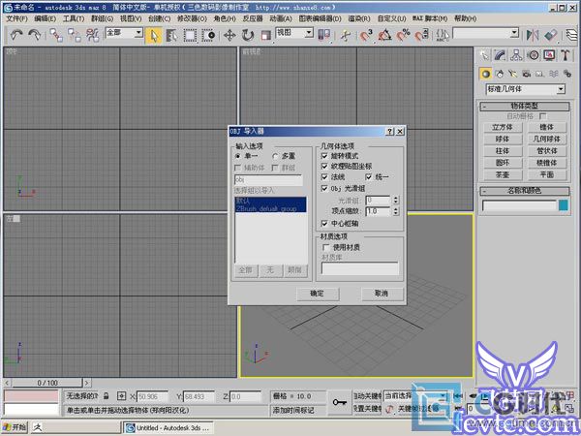Select the 单一 radio button

pos(238,156)
